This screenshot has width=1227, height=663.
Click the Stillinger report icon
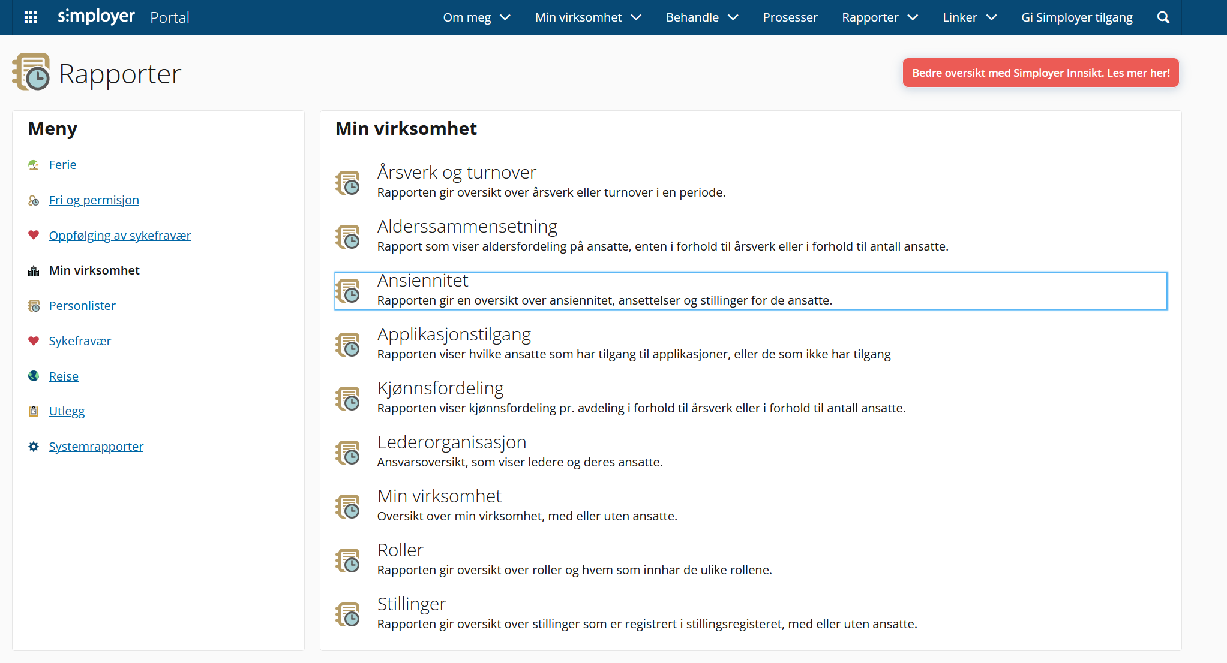(x=348, y=614)
